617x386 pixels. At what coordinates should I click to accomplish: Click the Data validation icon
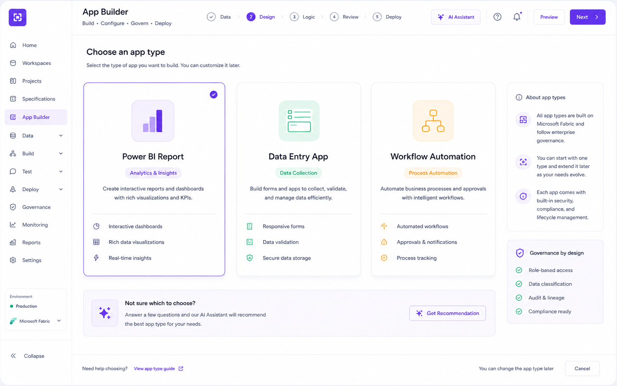[250, 242]
